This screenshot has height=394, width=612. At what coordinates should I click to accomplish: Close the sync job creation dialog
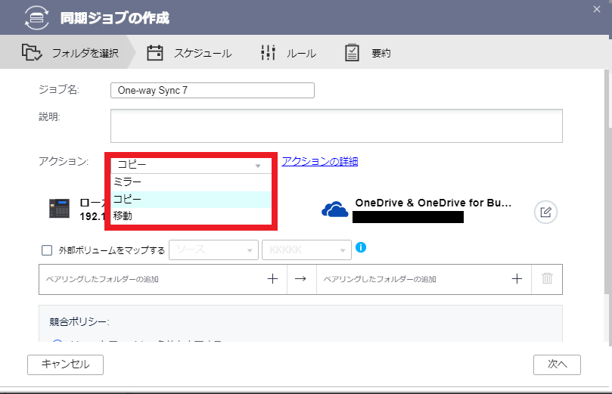[x=596, y=9]
